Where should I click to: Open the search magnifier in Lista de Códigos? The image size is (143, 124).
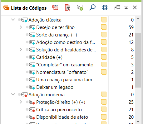(92, 7)
